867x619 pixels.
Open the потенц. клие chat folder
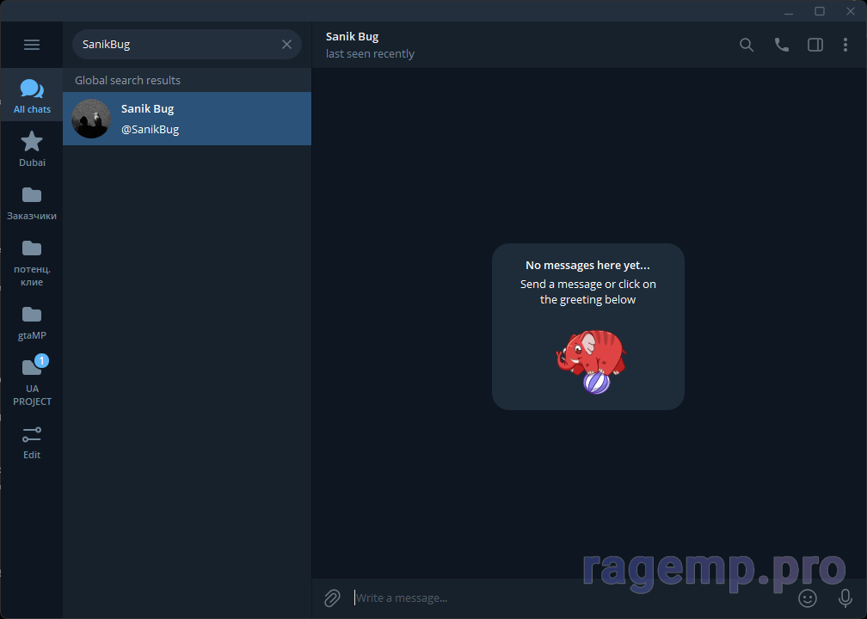[x=32, y=262]
